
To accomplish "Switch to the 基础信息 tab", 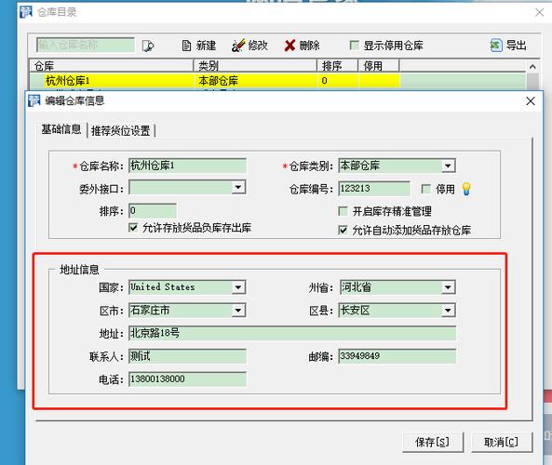I will coord(61,130).
